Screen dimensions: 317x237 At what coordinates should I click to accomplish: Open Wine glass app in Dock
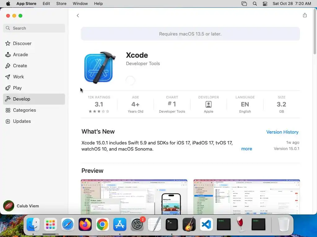click(241, 224)
